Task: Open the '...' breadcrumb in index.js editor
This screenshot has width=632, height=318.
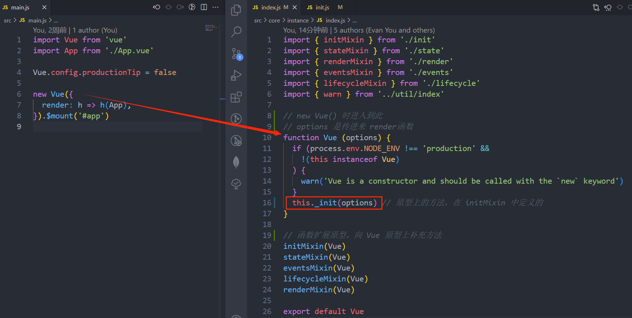Action: (x=354, y=21)
